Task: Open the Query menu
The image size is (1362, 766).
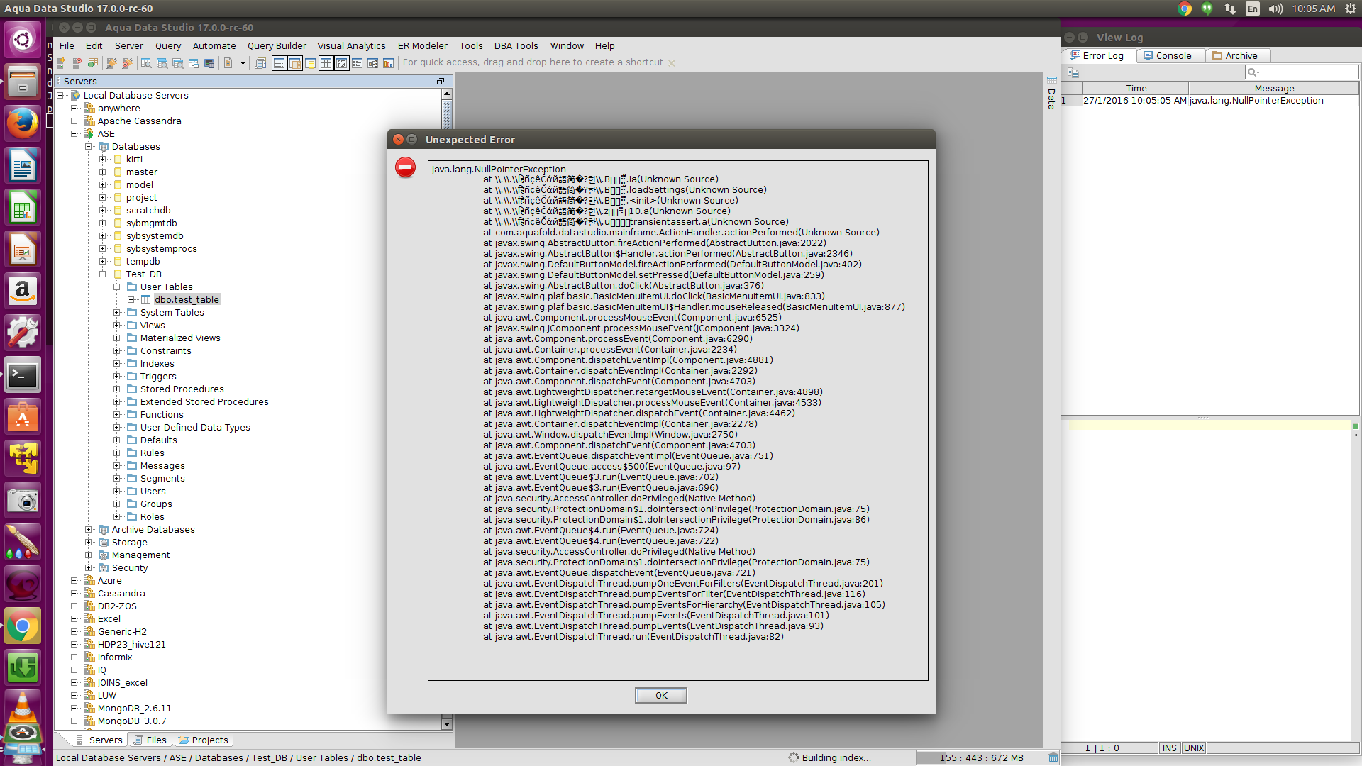Action: click(x=168, y=45)
